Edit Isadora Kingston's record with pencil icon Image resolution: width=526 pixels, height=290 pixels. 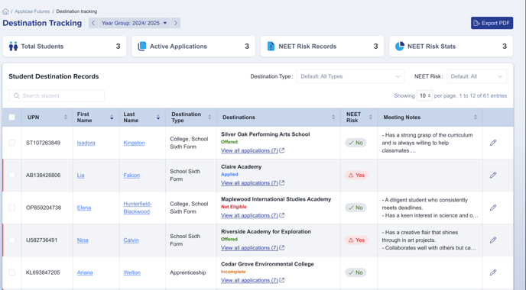tap(493, 143)
